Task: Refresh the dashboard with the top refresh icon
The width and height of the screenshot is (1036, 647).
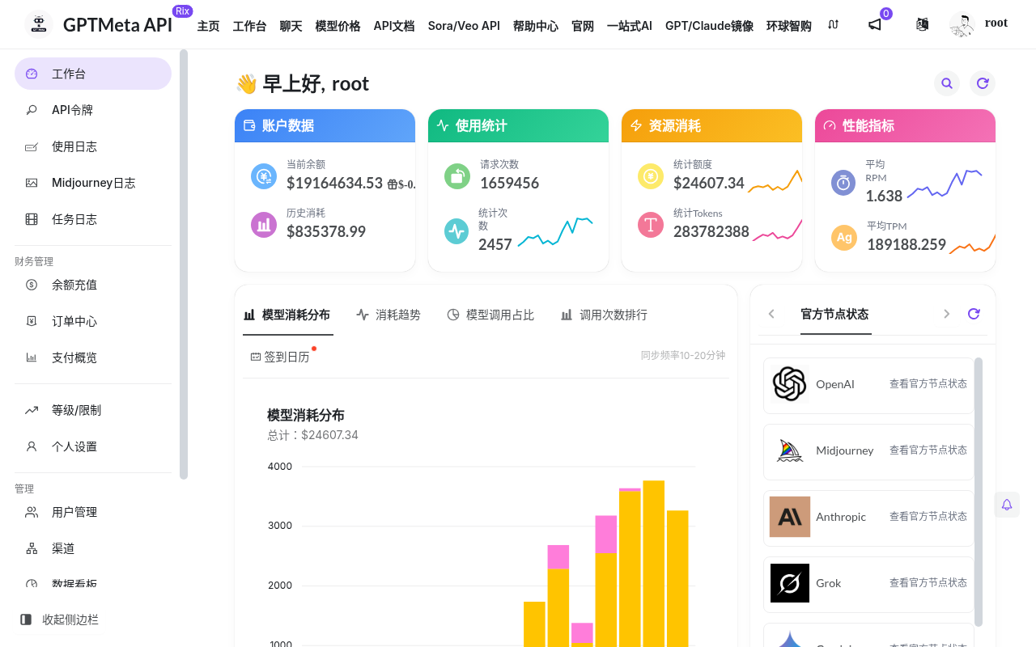Action: (x=983, y=83)
